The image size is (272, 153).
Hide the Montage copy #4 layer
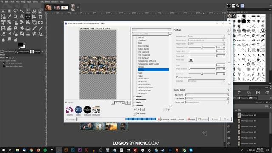(x=229, y=138)
